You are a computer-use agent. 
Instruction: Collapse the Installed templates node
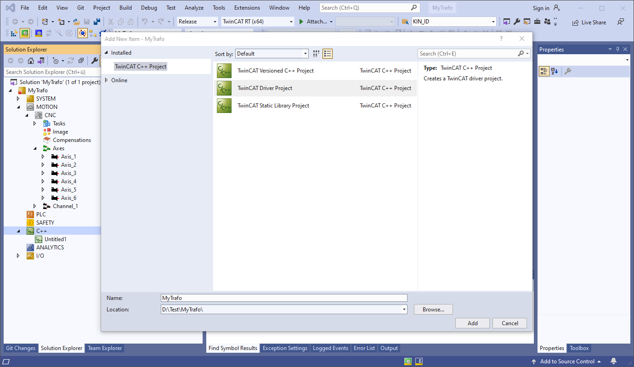107,53
